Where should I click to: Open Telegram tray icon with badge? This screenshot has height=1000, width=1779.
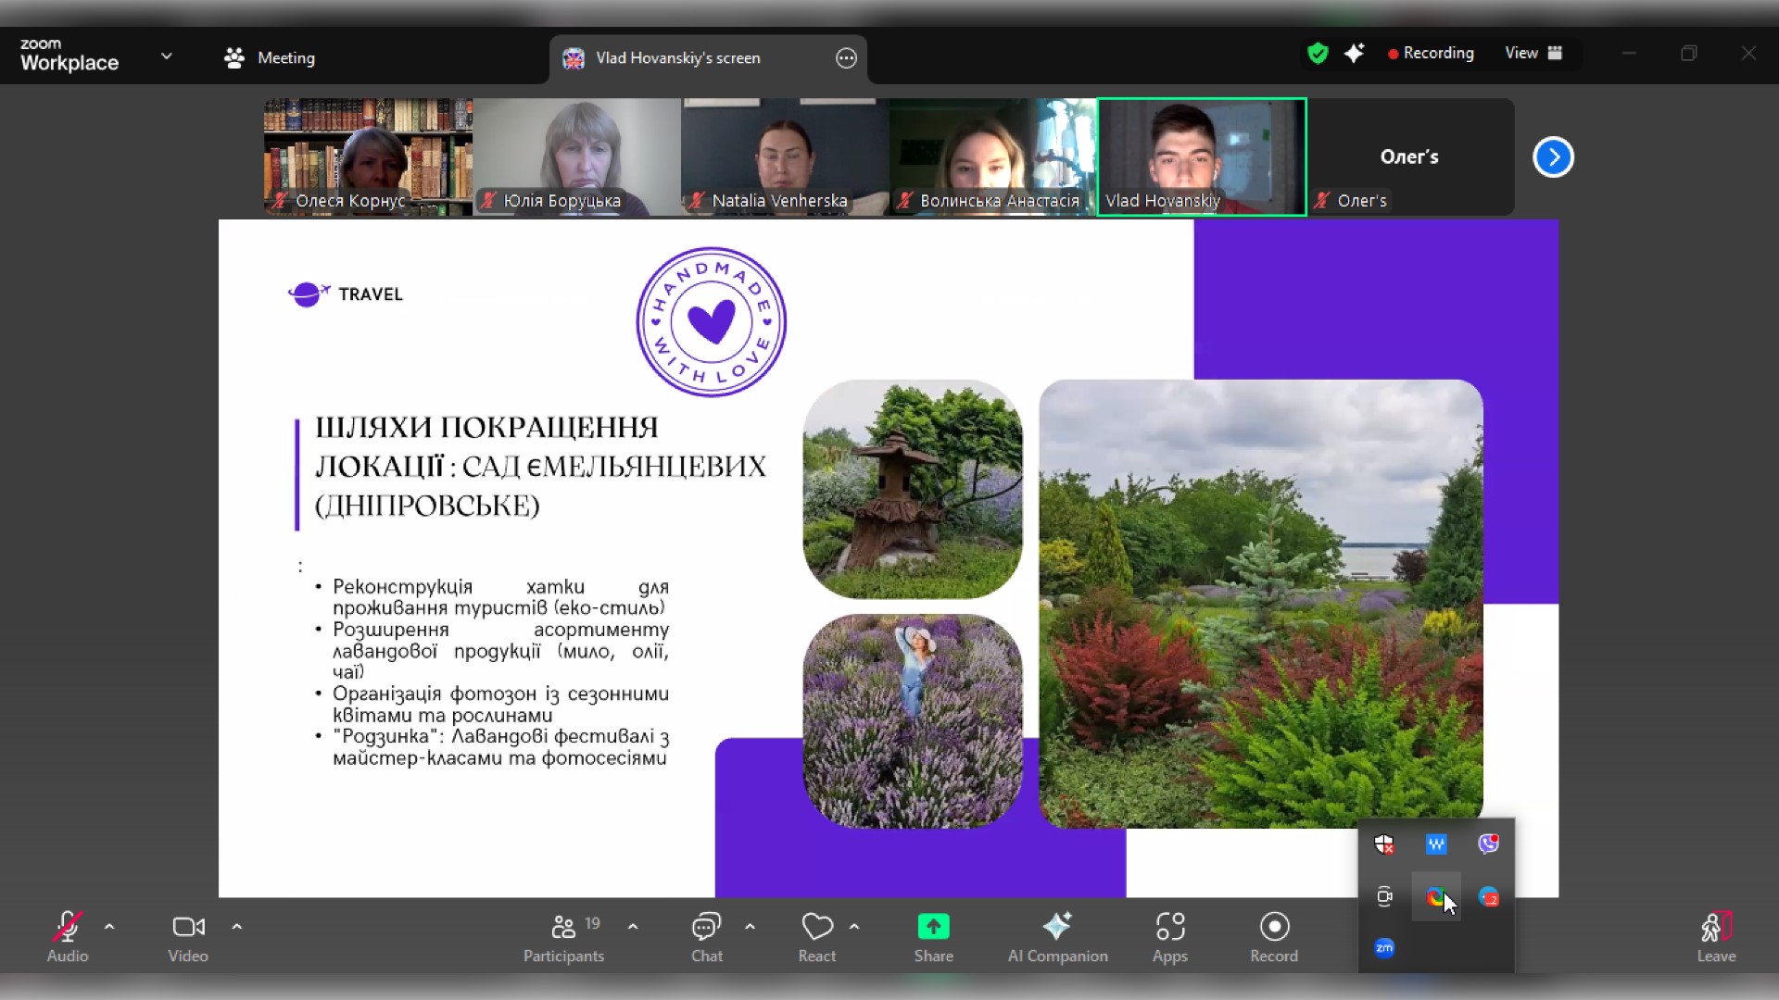point(1489,896)
